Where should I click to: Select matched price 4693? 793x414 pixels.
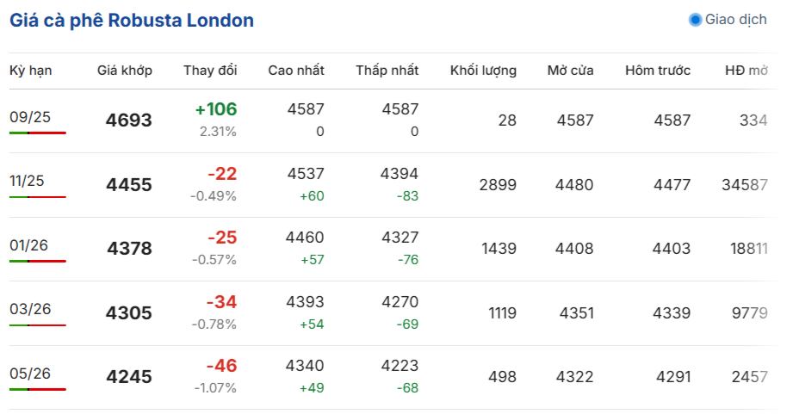coord(129,120)
